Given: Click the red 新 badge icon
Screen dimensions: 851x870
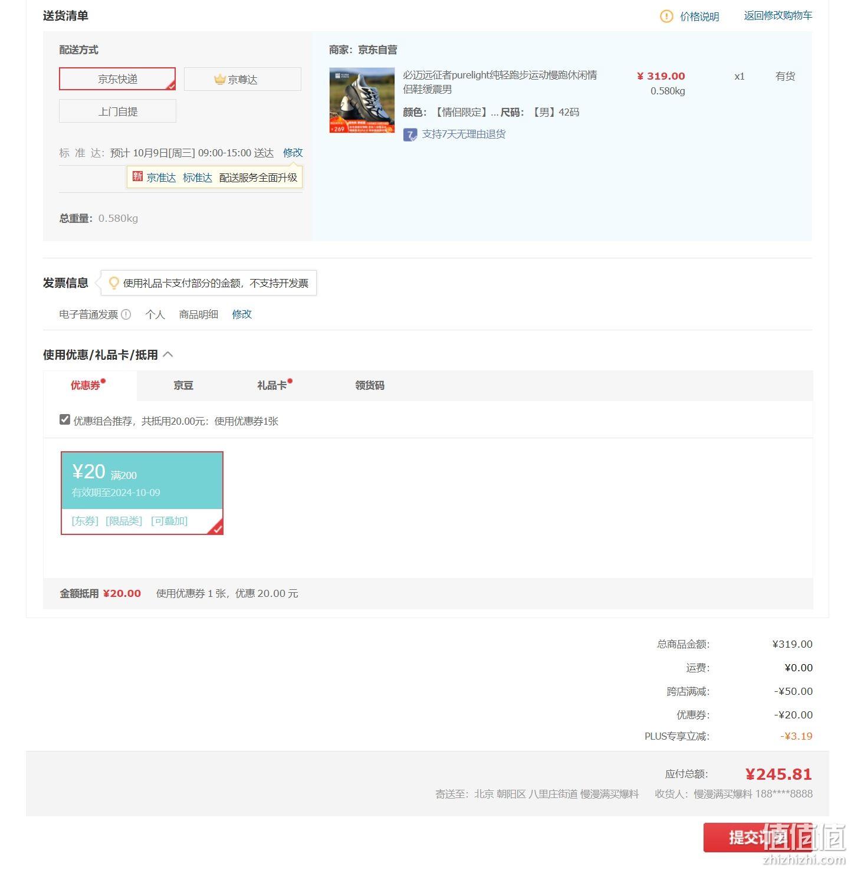Looking at the screenshot, I should (x=137, y=176).
